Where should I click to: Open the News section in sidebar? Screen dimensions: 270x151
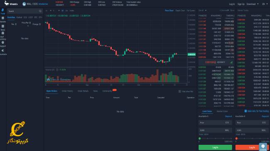tap(3, 27)
